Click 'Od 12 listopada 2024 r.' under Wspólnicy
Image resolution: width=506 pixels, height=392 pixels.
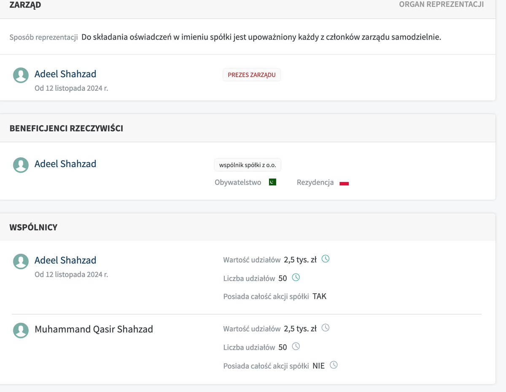pos(71,275)
